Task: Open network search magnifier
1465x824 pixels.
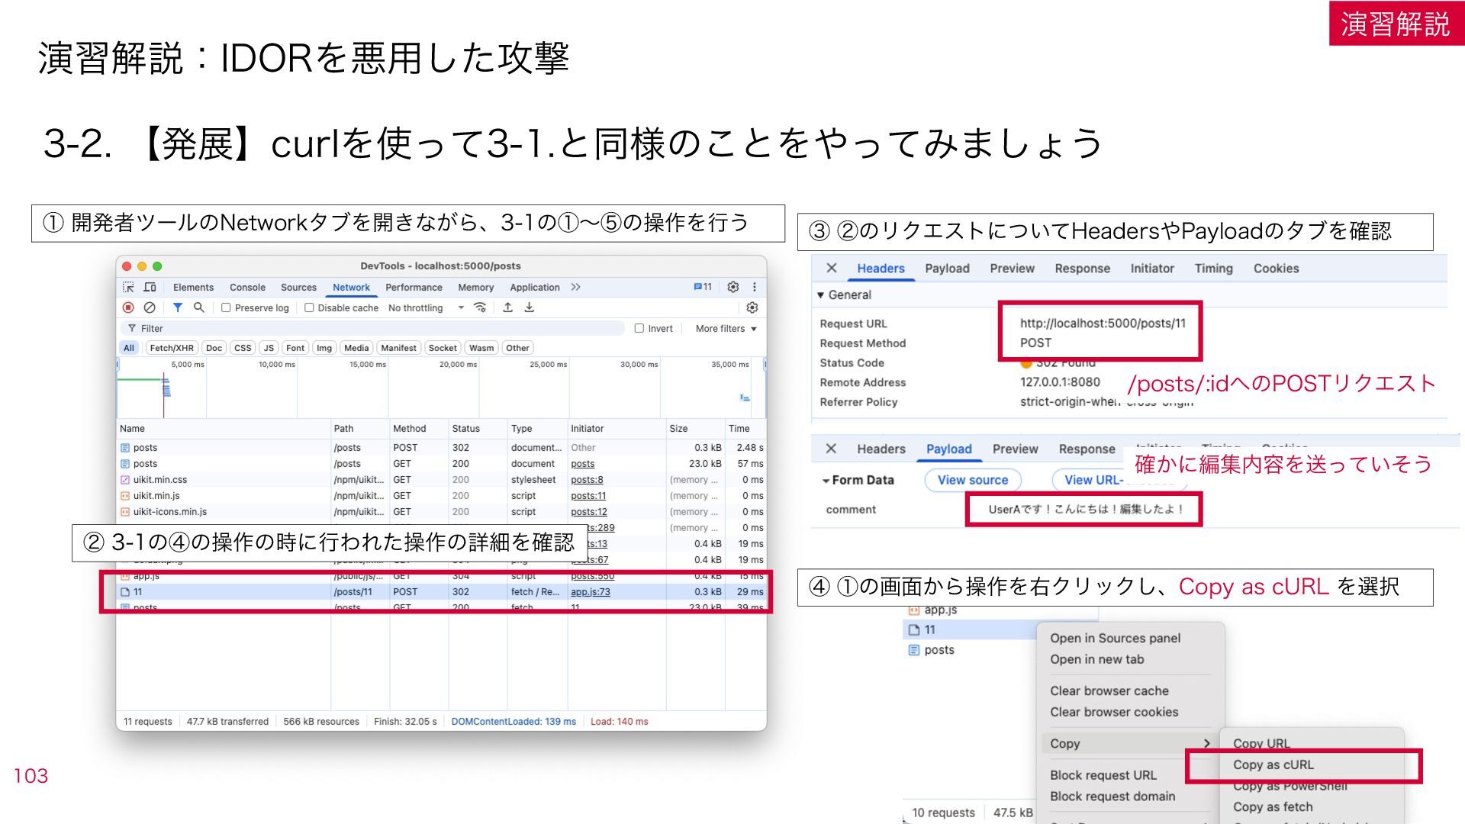Action: (x=198, y=307)
